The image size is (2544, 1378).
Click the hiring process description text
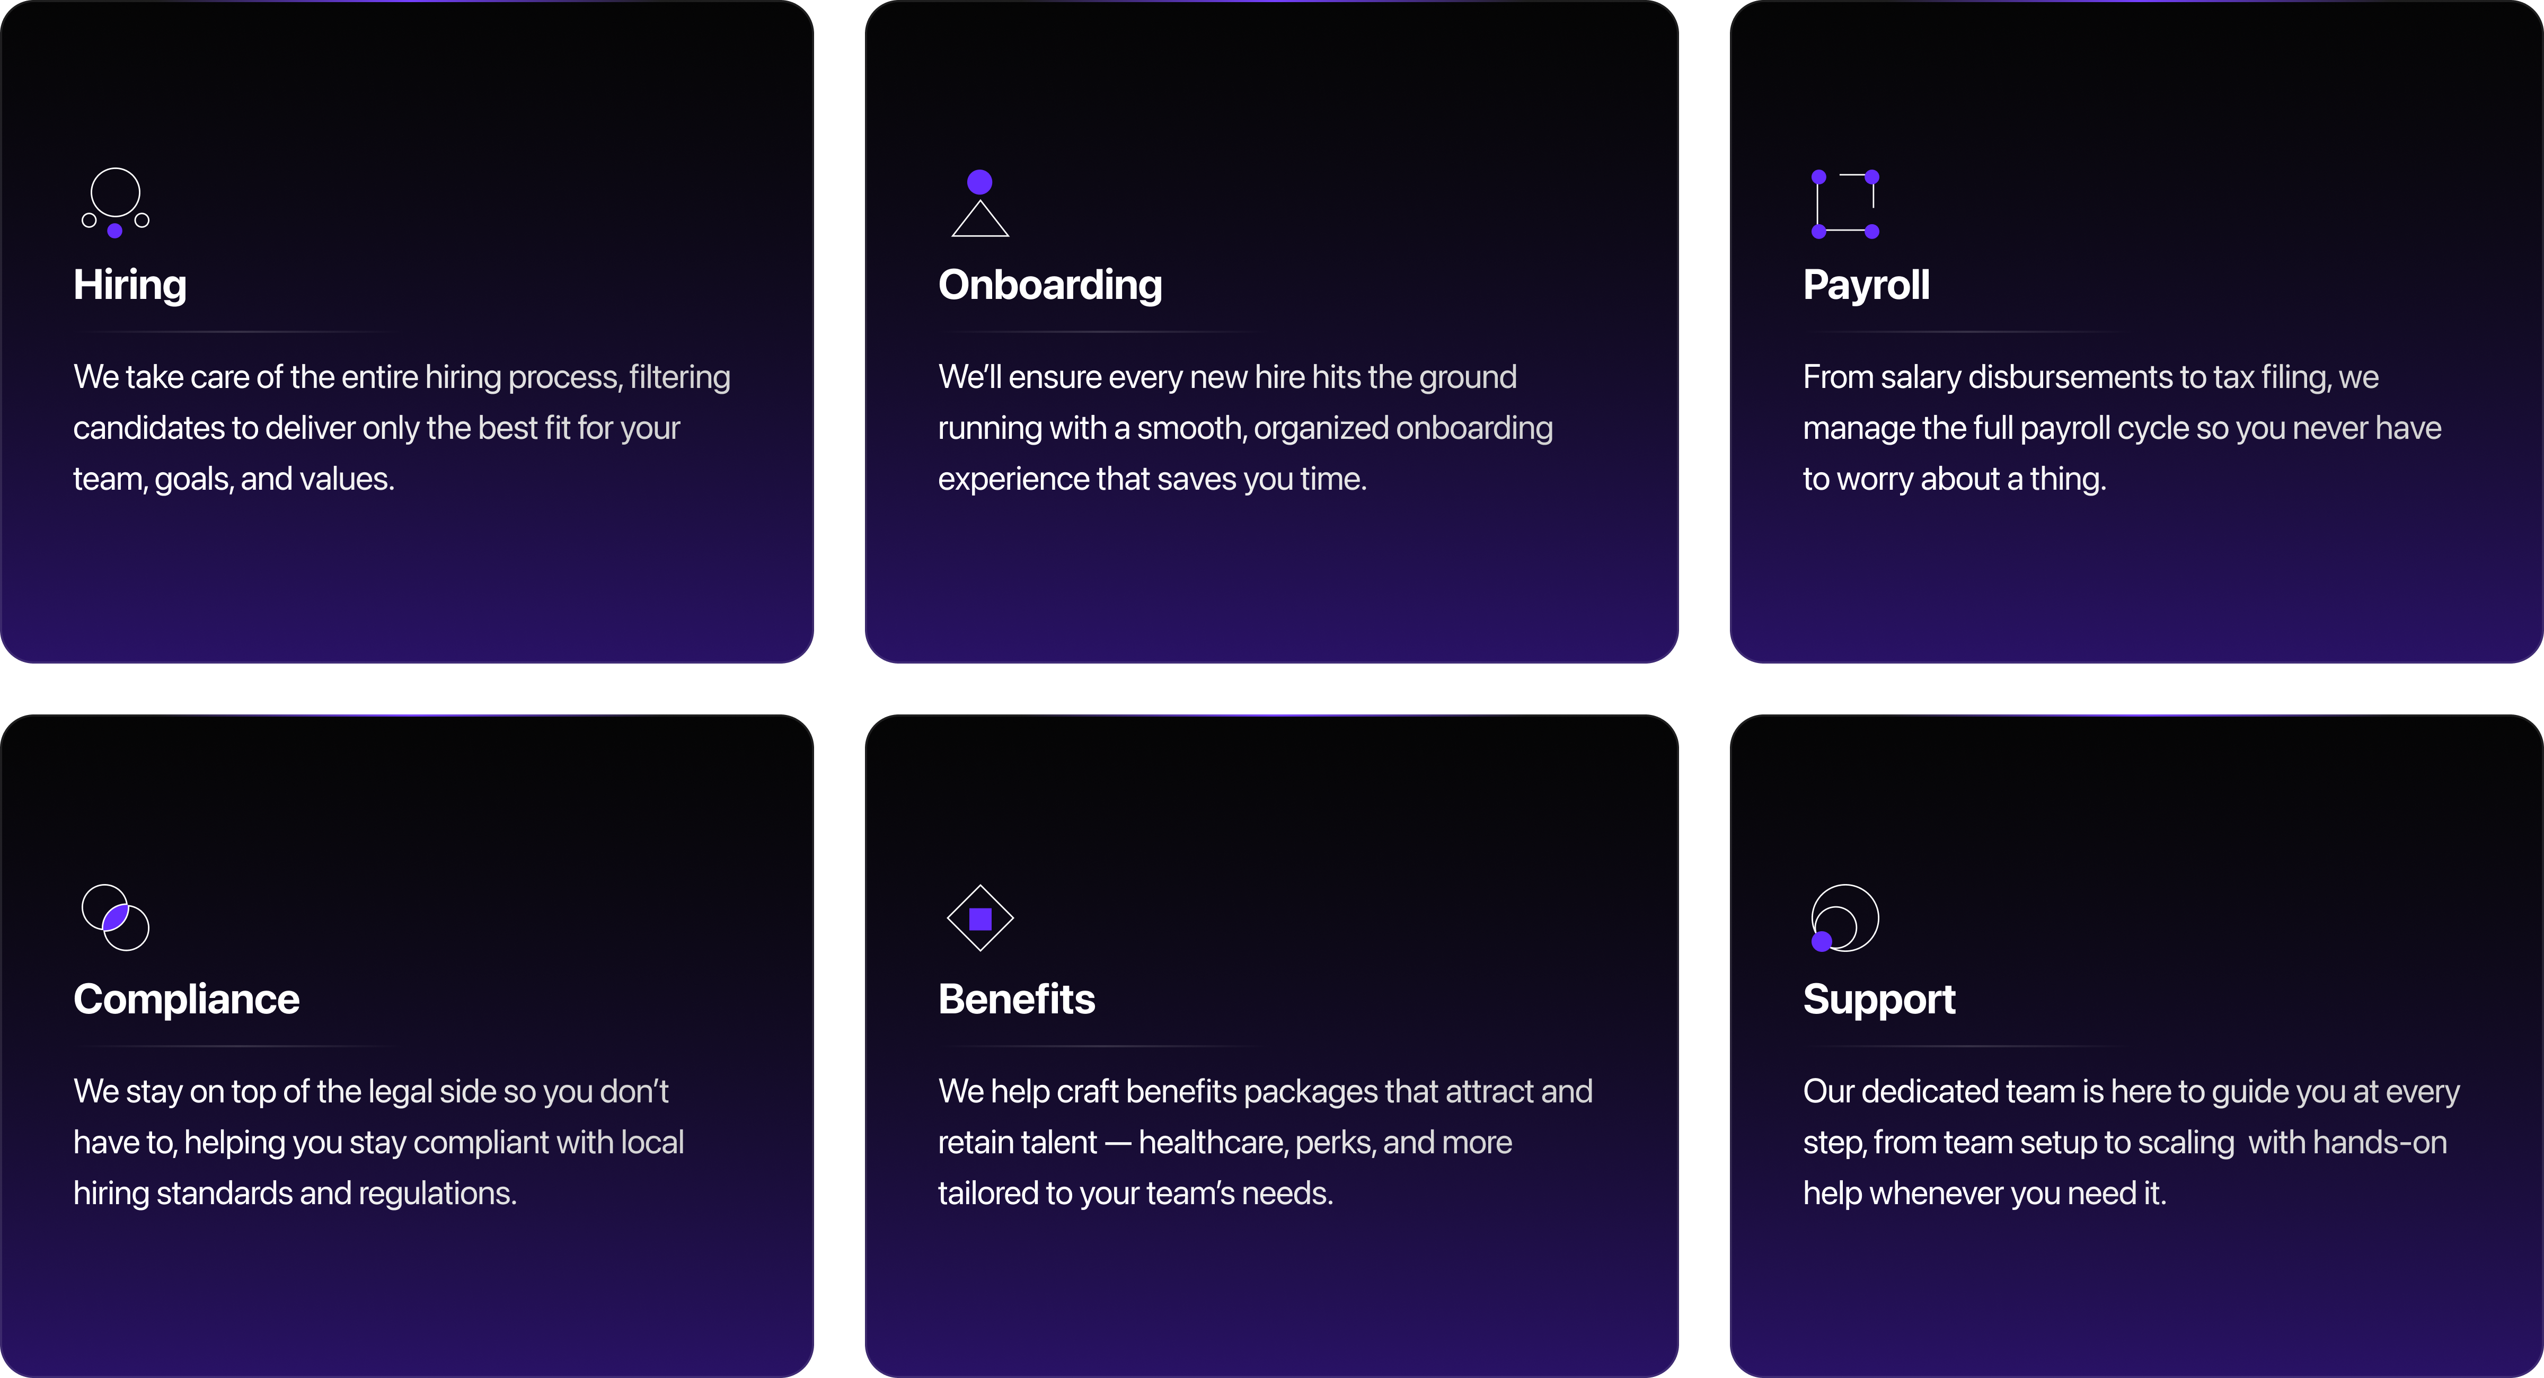(401, 428)
